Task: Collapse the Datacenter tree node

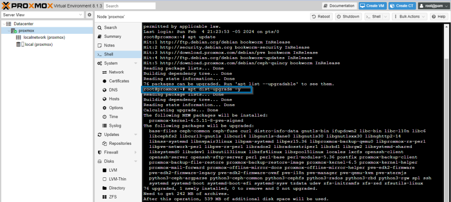Action: point(4,24)
